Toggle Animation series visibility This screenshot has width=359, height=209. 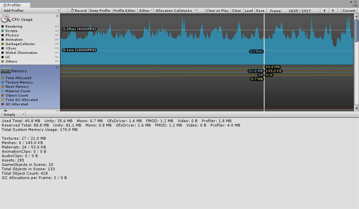[x=2, y=40]
